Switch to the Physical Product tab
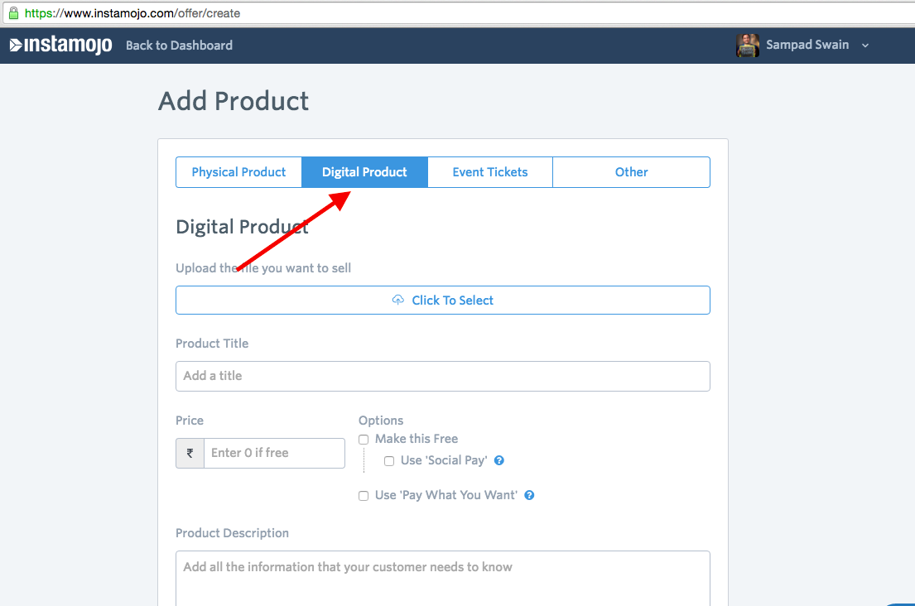This screenshot has width=915, height=606. pos(238,172)
